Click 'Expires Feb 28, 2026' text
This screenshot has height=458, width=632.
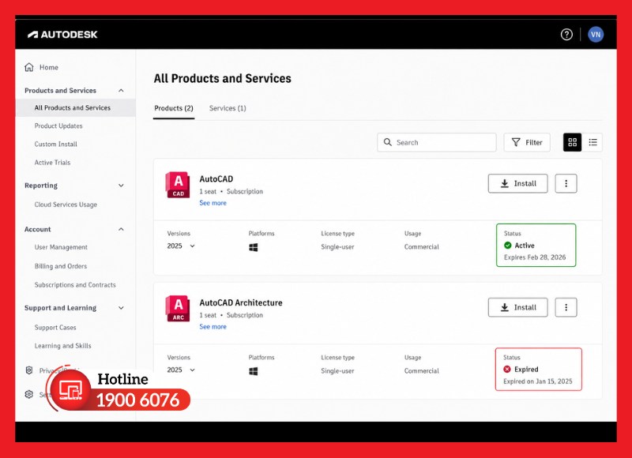coord(535,257)
